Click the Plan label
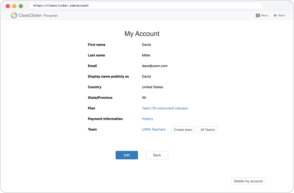 [x=91, y=108]
